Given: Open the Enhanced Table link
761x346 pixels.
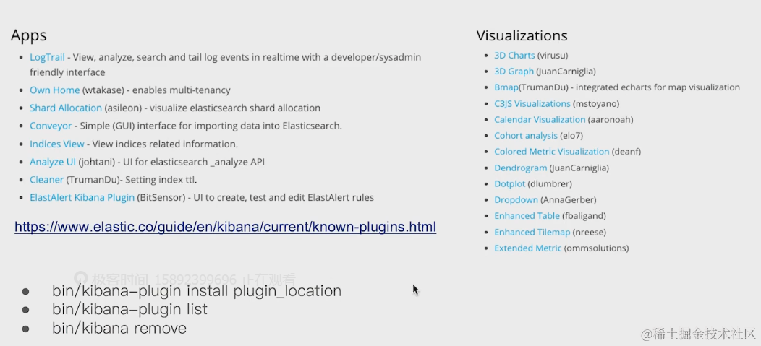Looking at the screenshot, I should coord(527,216).
